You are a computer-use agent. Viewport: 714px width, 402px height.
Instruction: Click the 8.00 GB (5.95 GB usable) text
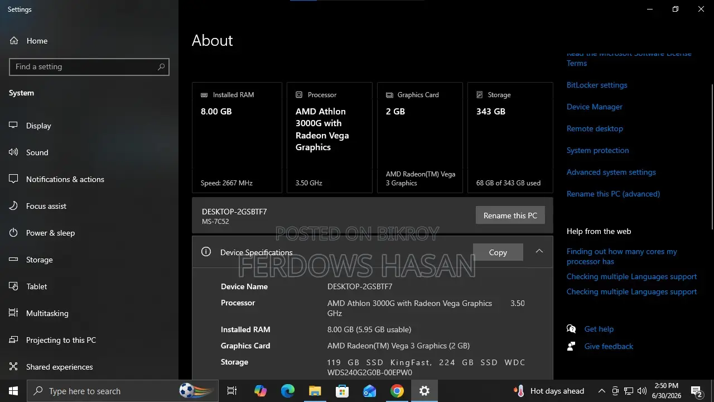[369, 329]
